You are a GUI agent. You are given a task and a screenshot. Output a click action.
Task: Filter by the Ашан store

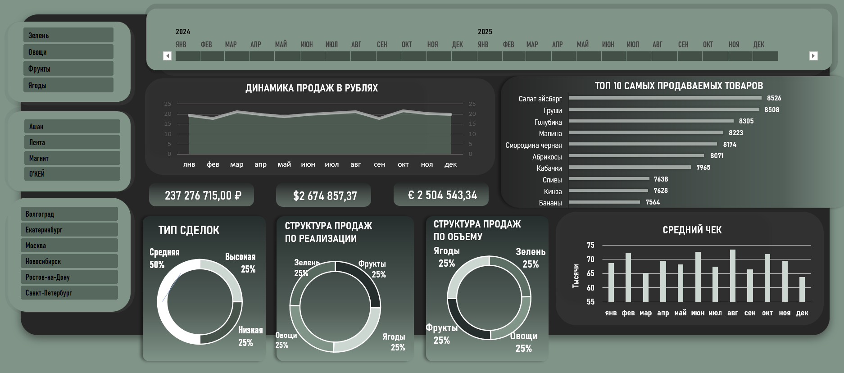(x=72, y=127)
